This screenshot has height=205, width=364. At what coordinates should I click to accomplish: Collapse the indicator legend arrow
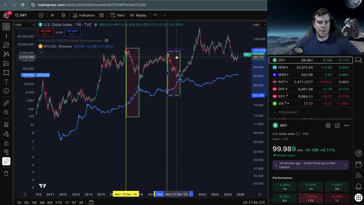tap(41, 52)
